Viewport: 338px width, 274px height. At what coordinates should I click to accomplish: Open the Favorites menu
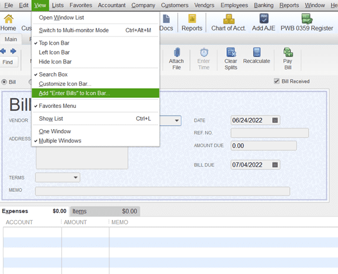[x=81, y=5]
